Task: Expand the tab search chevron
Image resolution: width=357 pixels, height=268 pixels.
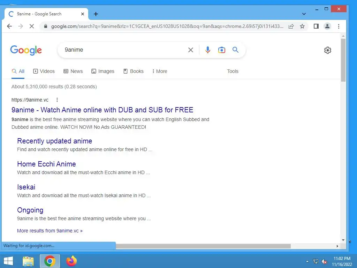Action: 304,14
